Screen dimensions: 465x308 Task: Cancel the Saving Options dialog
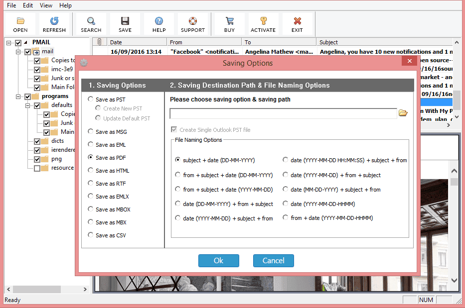pyautogui.click(x=273, y=260)
